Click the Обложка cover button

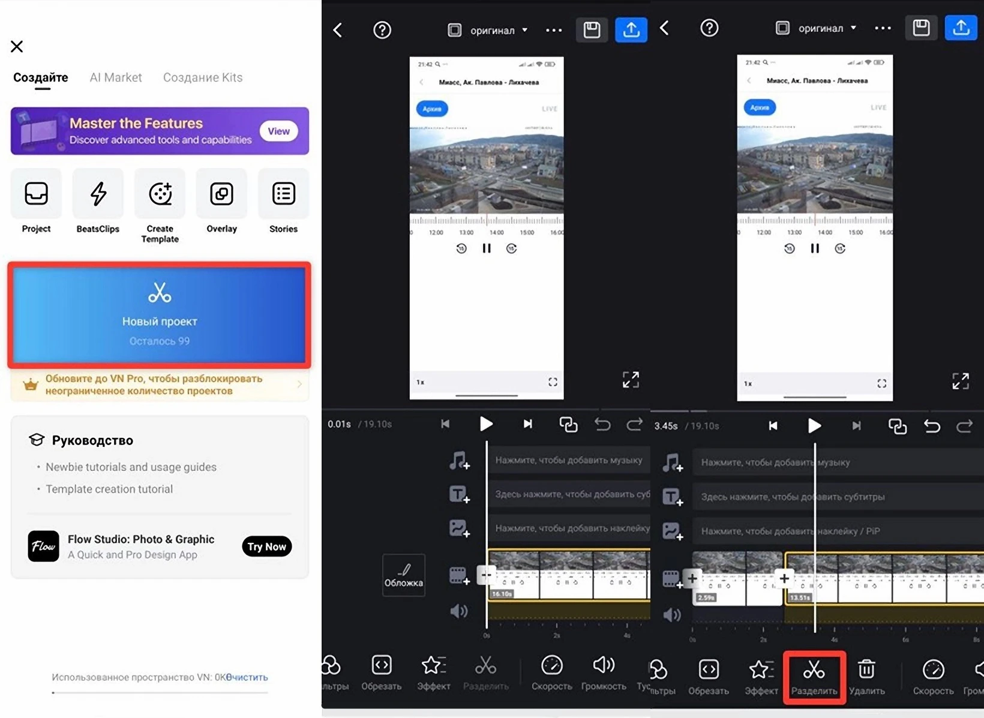403,575
